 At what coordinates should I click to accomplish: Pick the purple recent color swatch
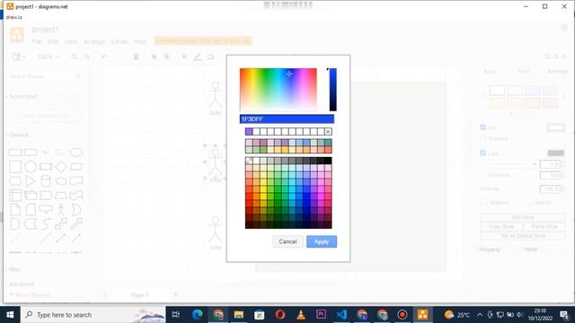pos(249,132)
